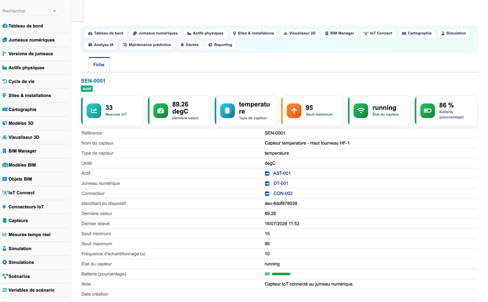Click the Seuil maximum arrow card icon
The image size is (488, 302).
coord(294,111)
